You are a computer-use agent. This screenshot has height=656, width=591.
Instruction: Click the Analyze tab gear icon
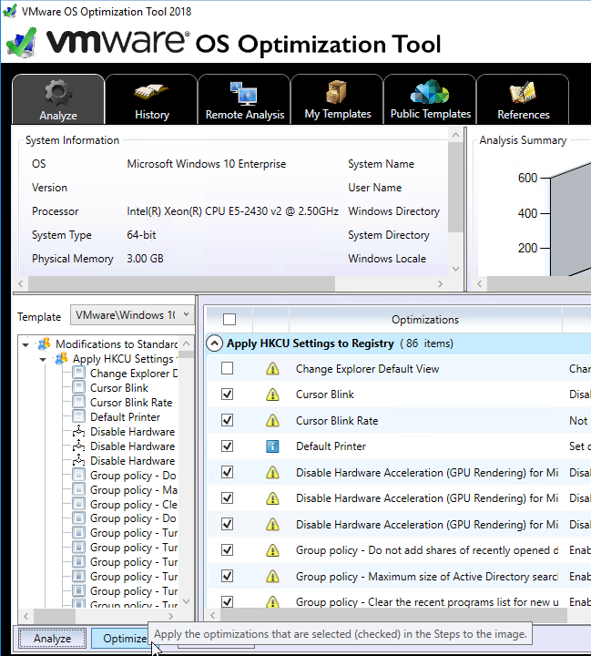tap(58, 93)
